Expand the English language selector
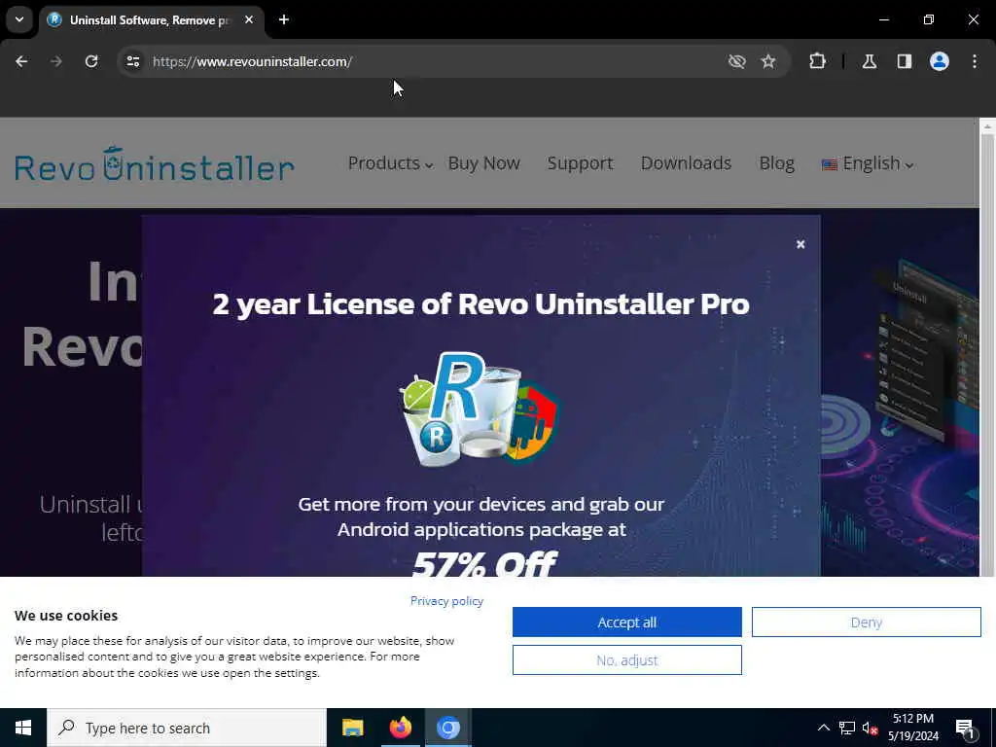This screenshot has width=996, height=747. pos(868,163)
